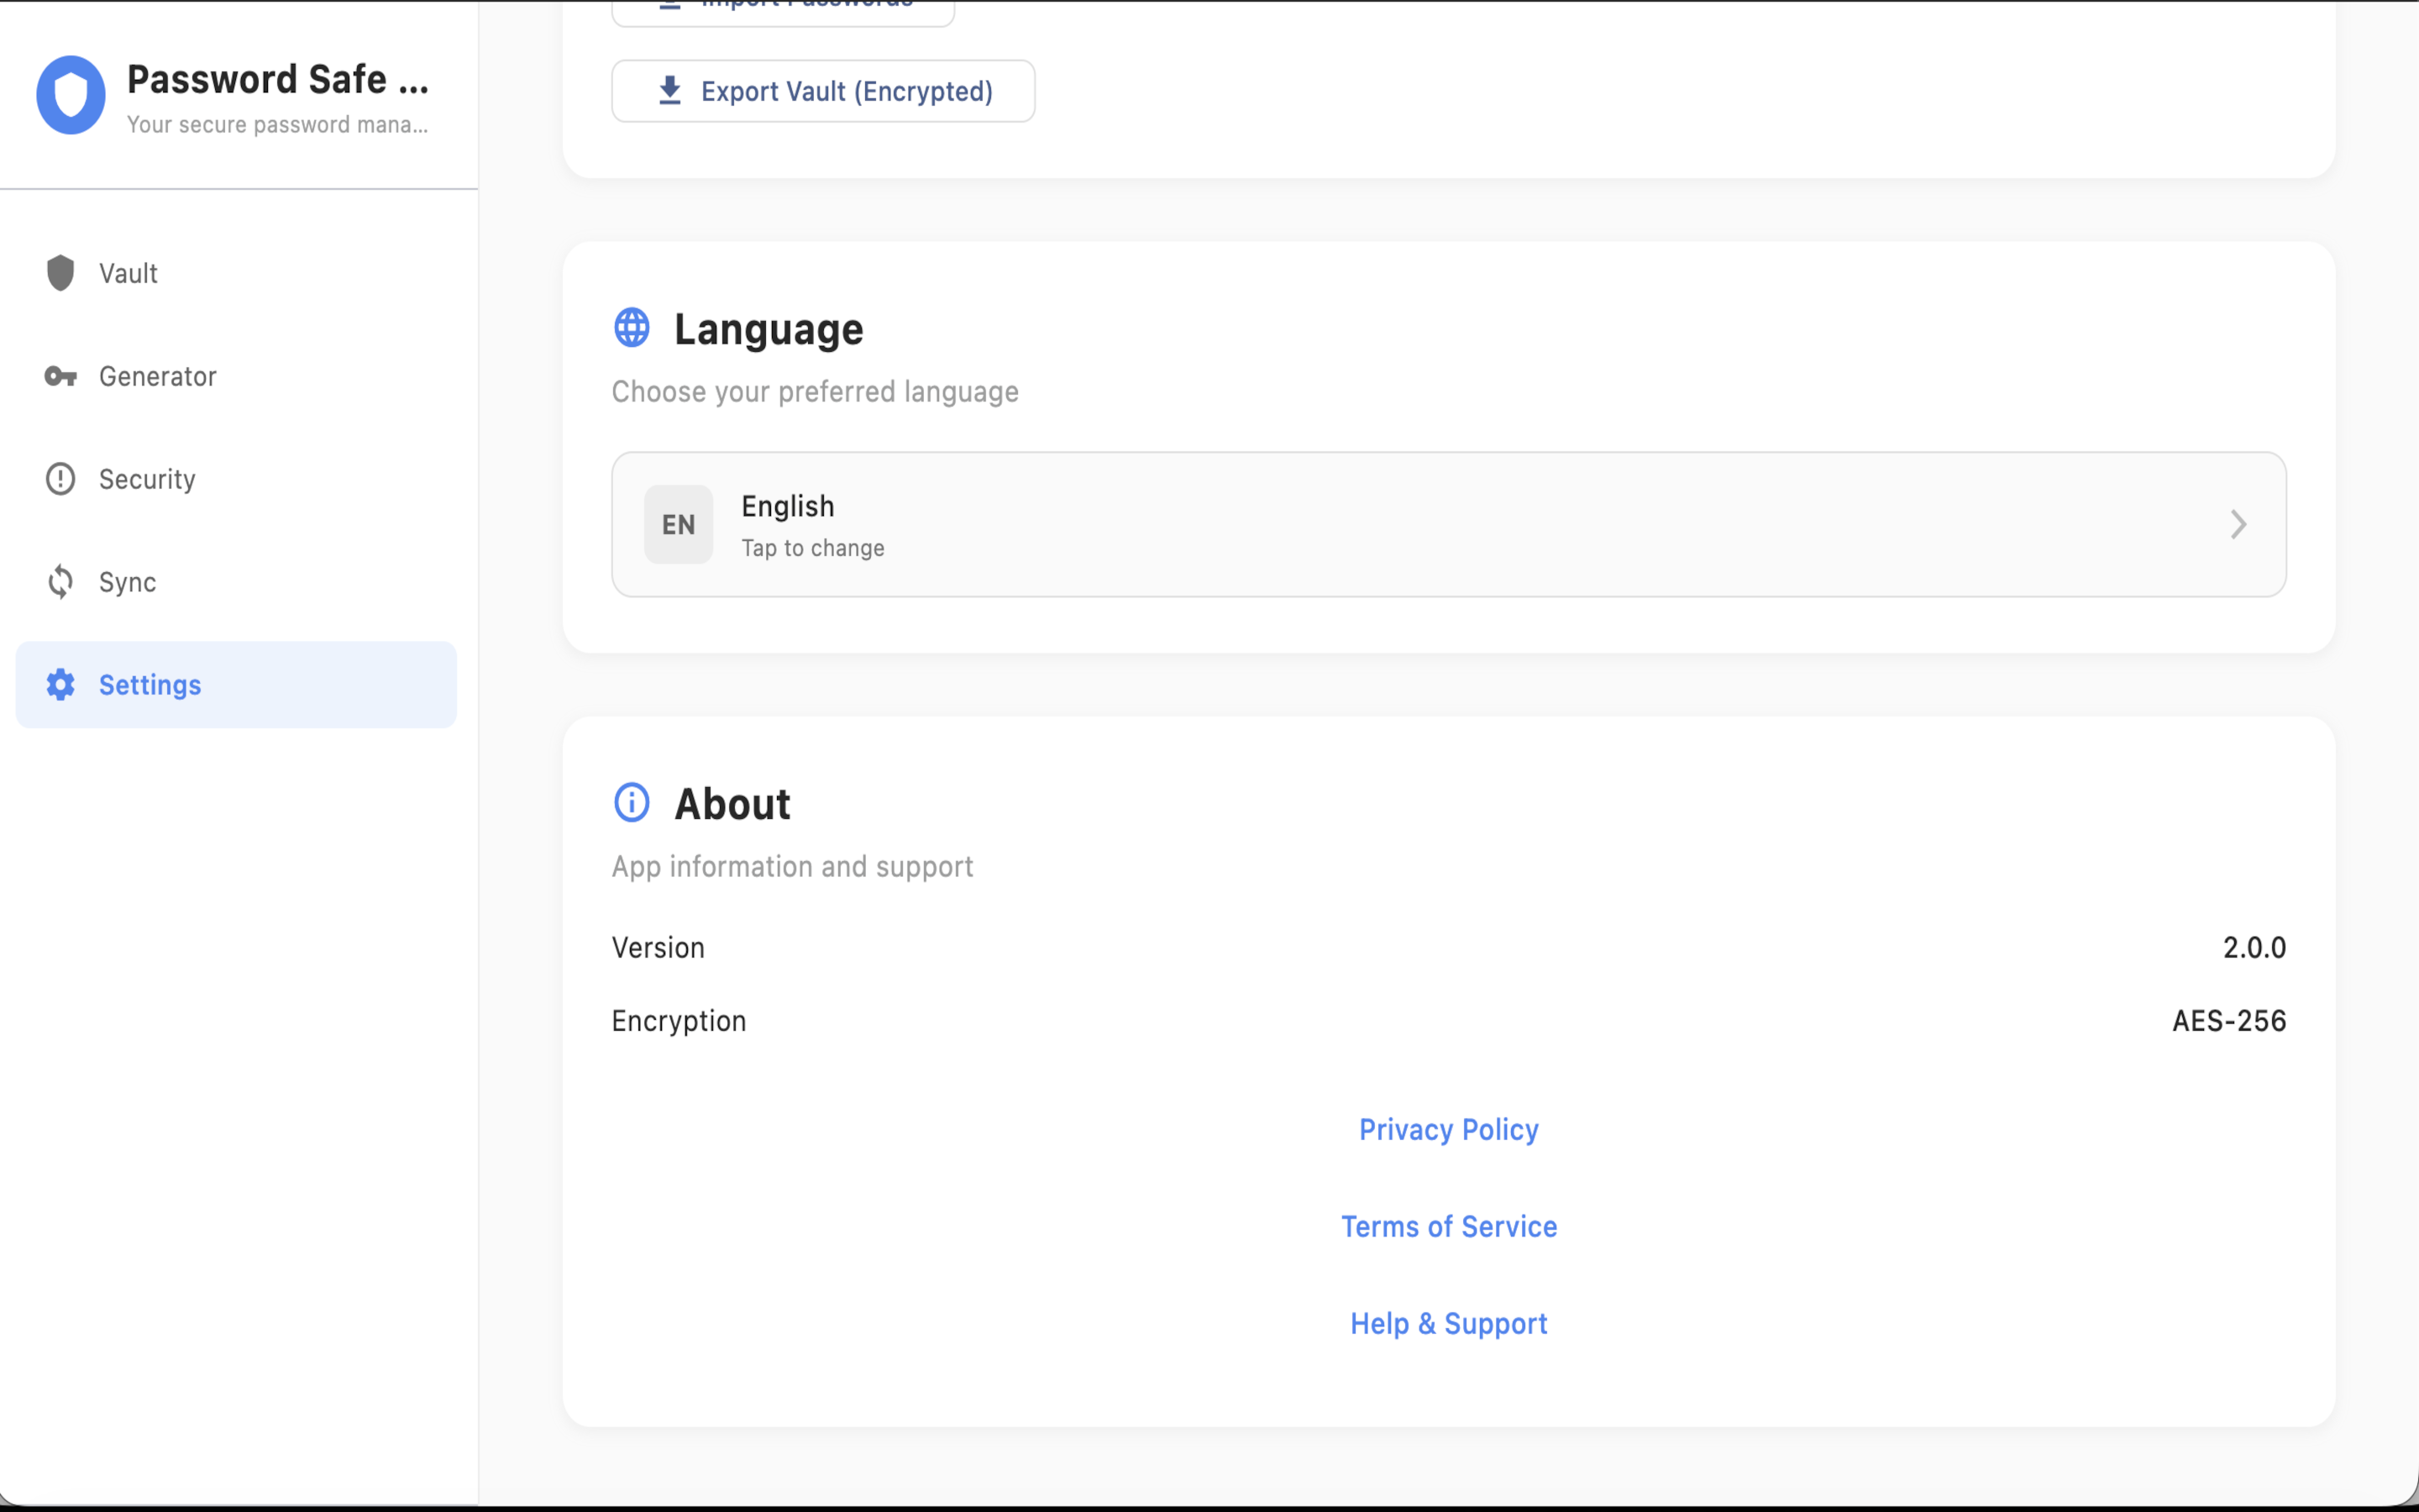The height and width of the screenshot is (1512, 2419).
Task: Expand language options with the chevron arrow
Action: pyautogui.click(x=2238, y=525)
